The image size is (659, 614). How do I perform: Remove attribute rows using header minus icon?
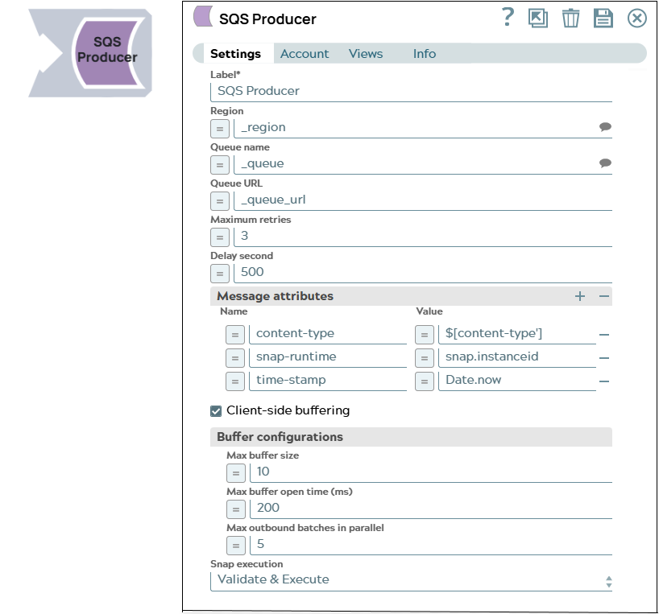pyautogui.click(x=603, y=296)
